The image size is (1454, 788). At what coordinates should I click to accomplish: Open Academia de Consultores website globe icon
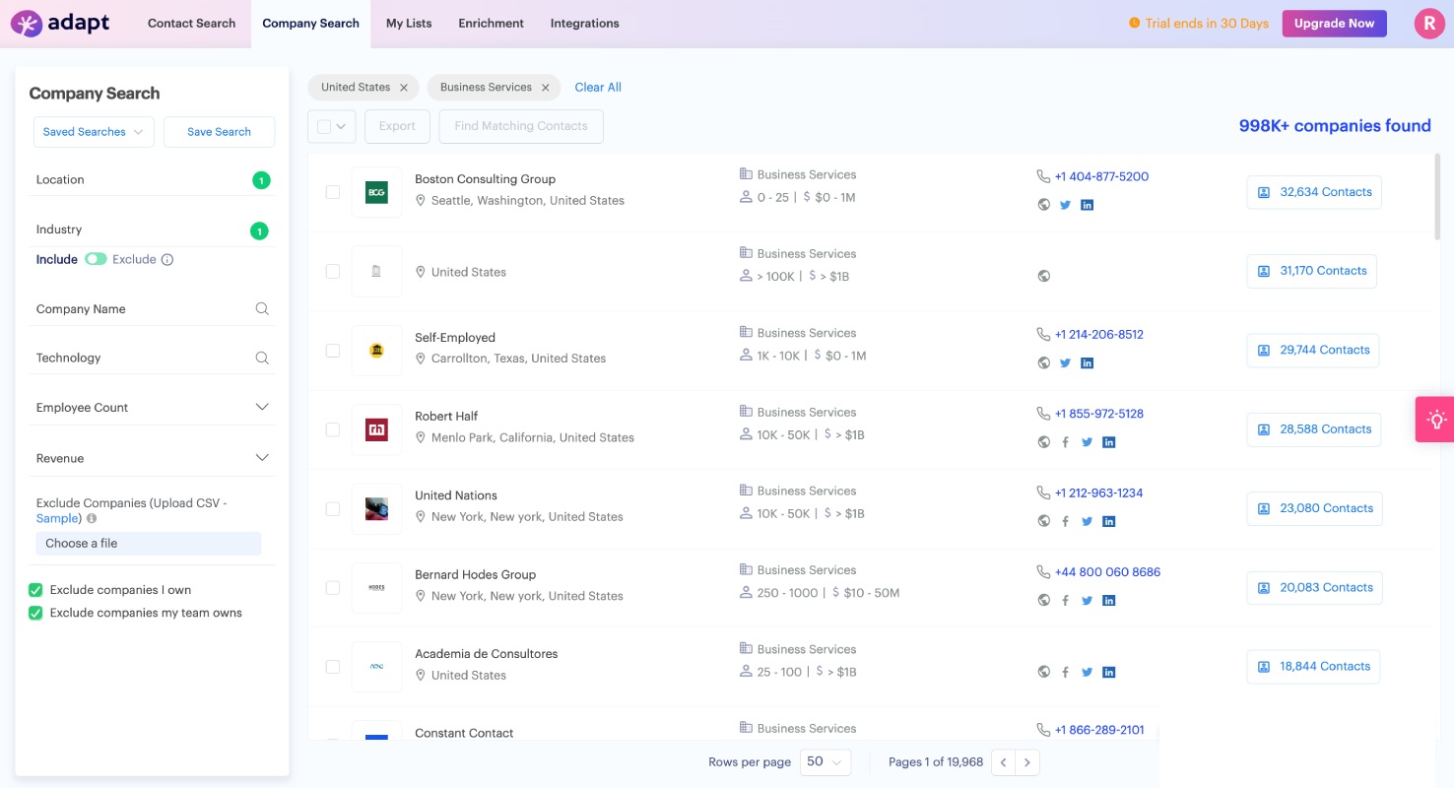(x=1044, y=672)
